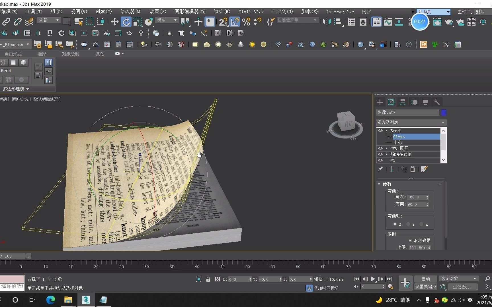Open the 修改器列表 modifier list dropdown
This screenshot has height=307, width=492.
(x=411, y=123)
